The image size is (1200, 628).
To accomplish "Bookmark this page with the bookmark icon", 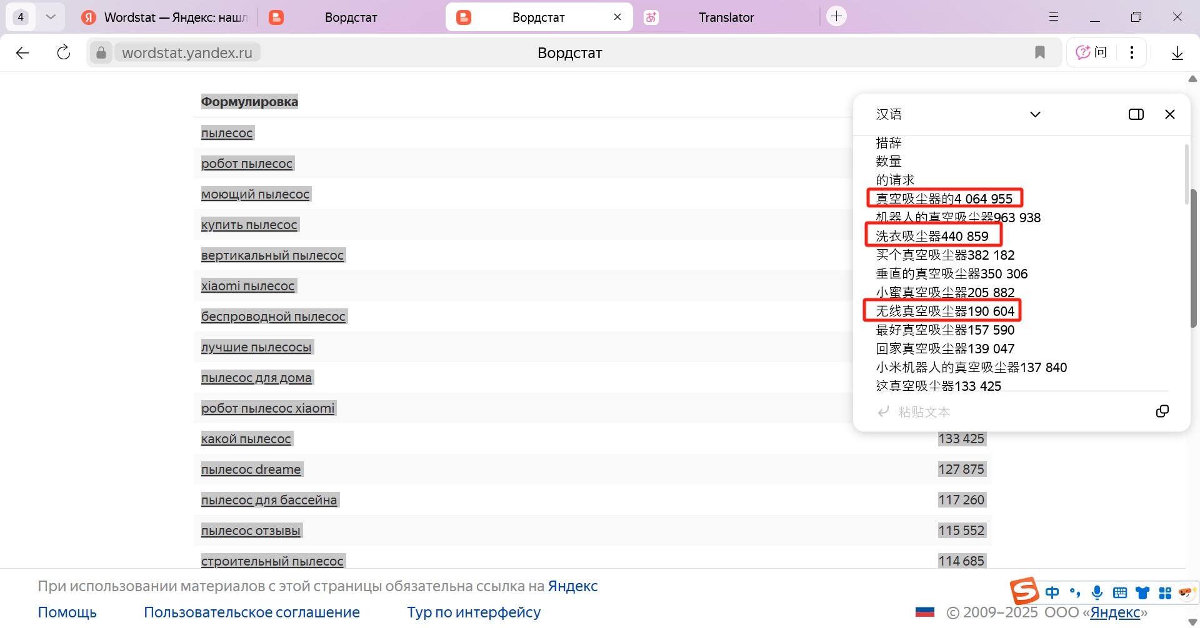I will point(1040,52).
